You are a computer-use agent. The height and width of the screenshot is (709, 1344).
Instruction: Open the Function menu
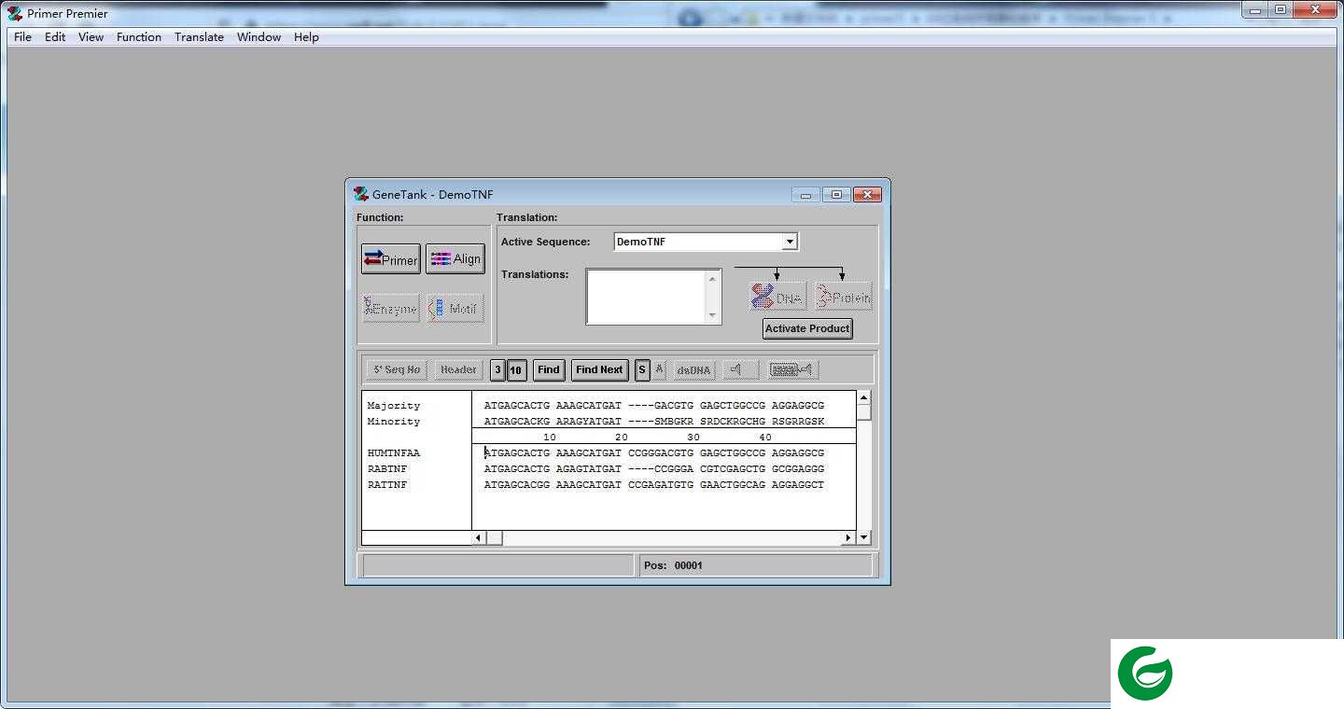[x=139, y=37]
